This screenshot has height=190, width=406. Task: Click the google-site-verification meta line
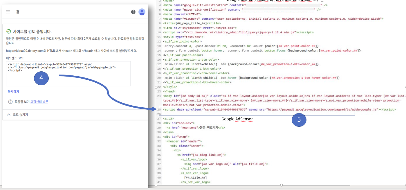click(246, 5)
